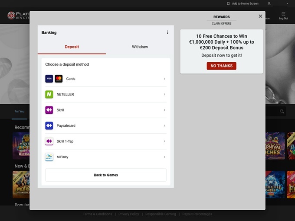
Task: Click the Log Out icon
Action: click(283, 14)
